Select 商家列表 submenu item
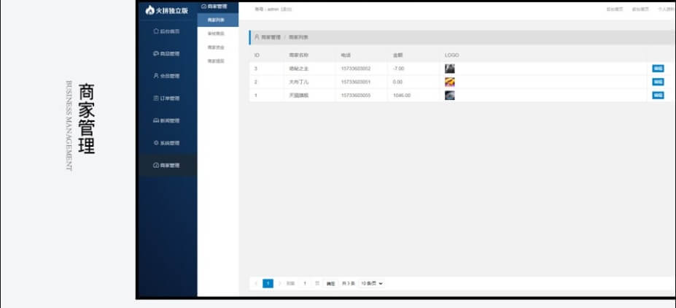This screenshot has height=308, width=676. point(216,20)
